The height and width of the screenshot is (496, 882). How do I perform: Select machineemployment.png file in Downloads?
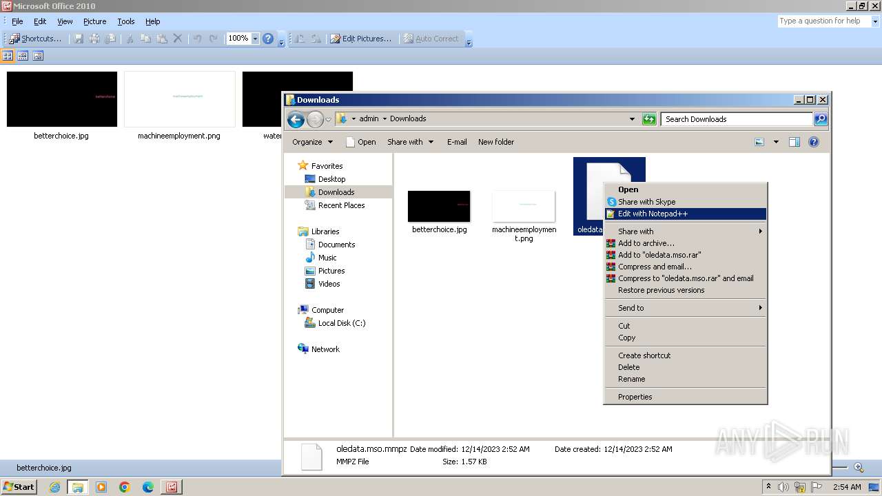524,216
